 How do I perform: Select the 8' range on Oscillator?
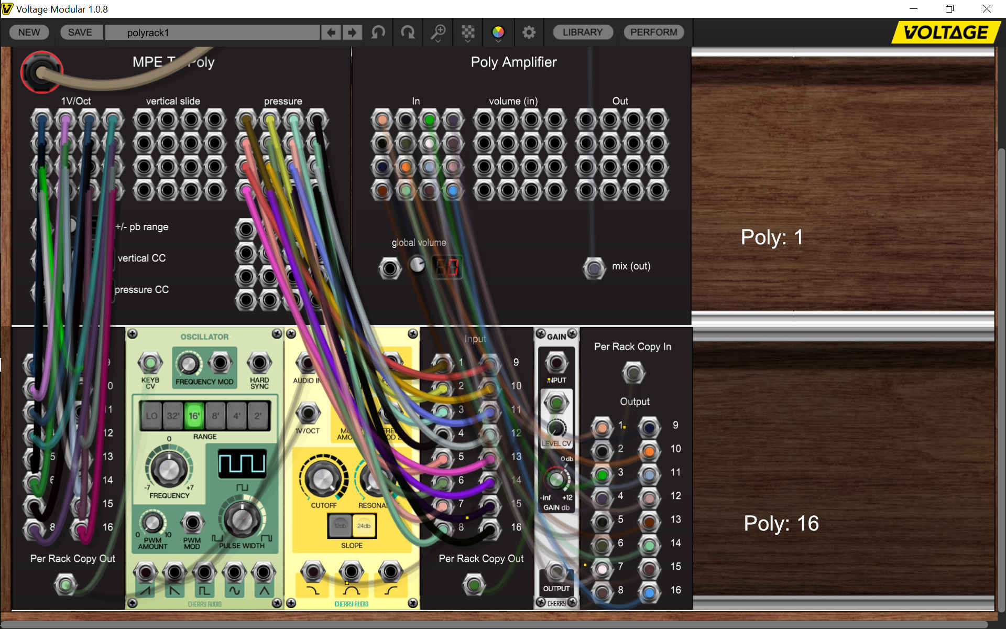pyautogui.click(x=215, y=416)
